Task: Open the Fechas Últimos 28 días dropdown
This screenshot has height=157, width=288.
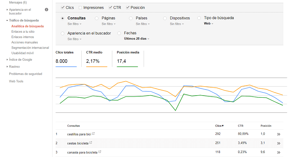Action: point(136,39)
